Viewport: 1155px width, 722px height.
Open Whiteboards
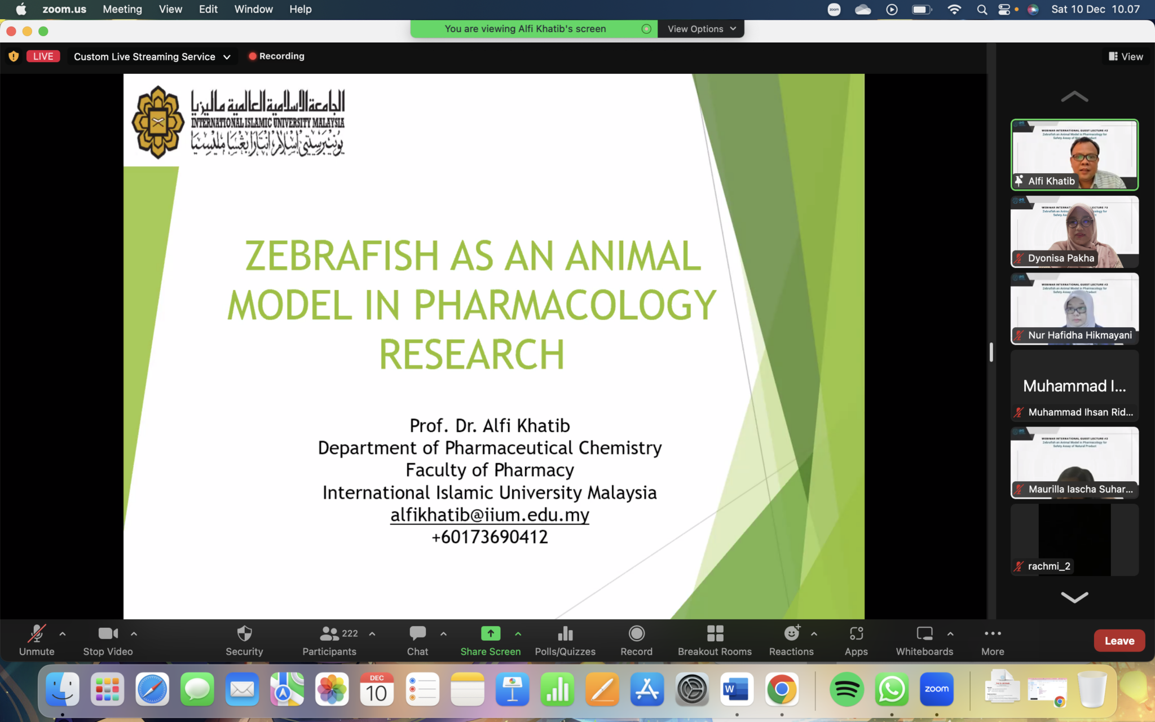tap(924, 640)
